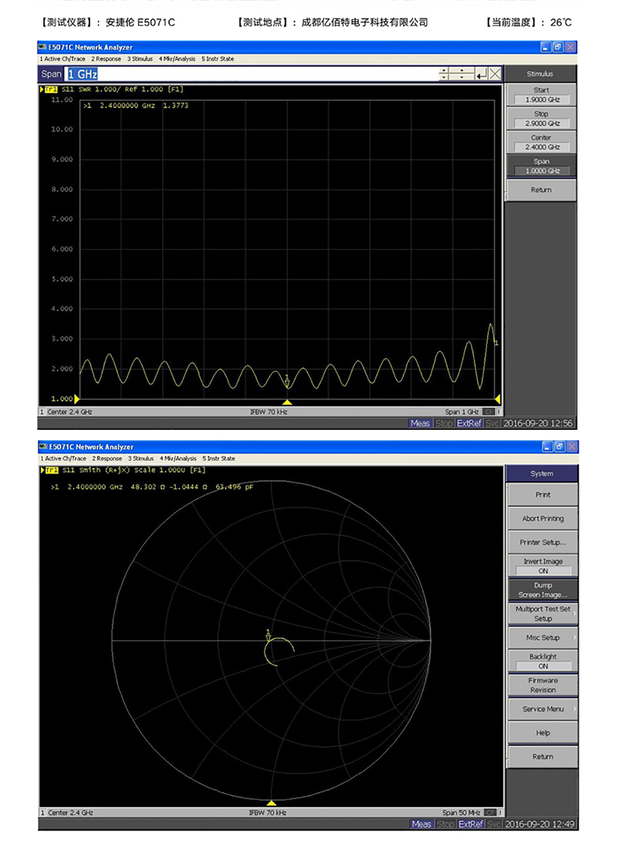Open the Service Menu submenu

(542, 709)
